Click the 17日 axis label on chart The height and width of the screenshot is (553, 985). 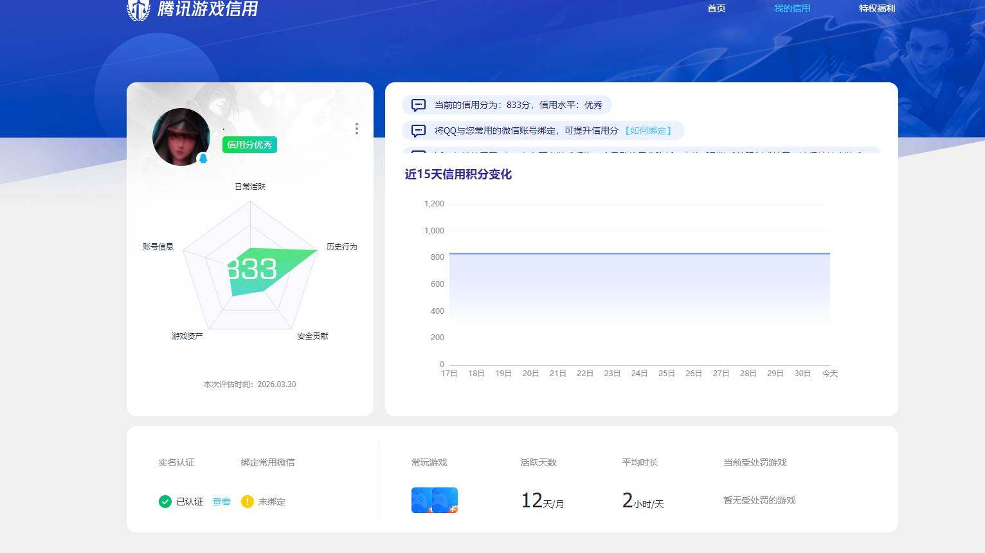(449, 374)
